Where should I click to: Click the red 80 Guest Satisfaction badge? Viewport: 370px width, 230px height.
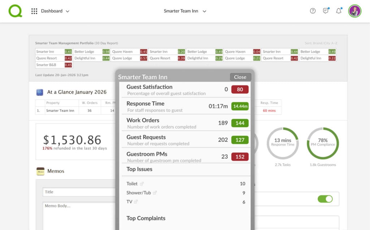click(240, 89)
